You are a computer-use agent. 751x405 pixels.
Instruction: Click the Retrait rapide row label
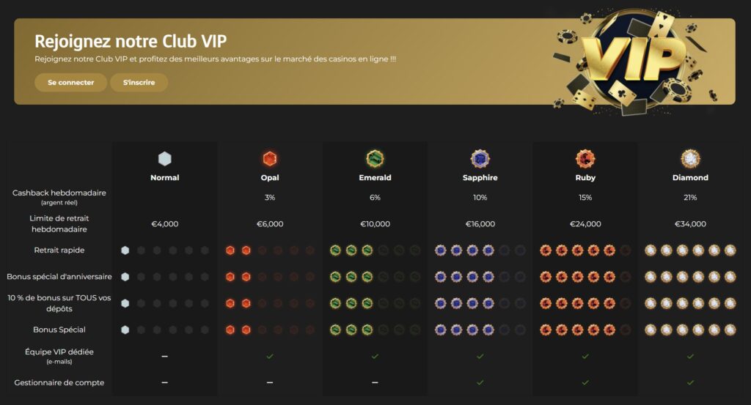click(59, 250)
